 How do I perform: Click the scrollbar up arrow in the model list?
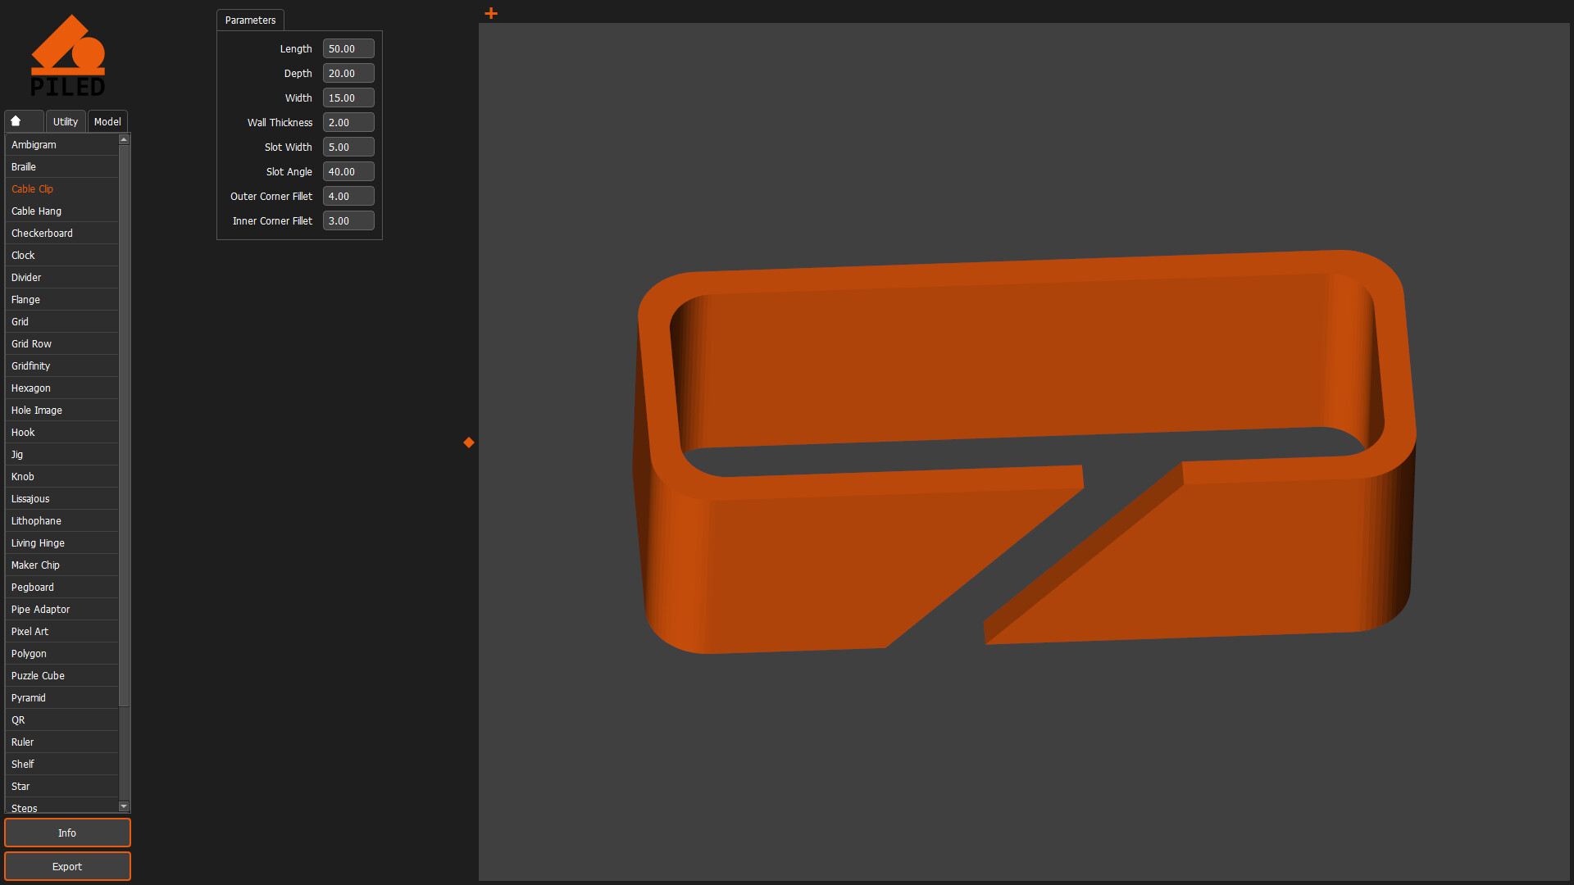click(x=124, y=139)
